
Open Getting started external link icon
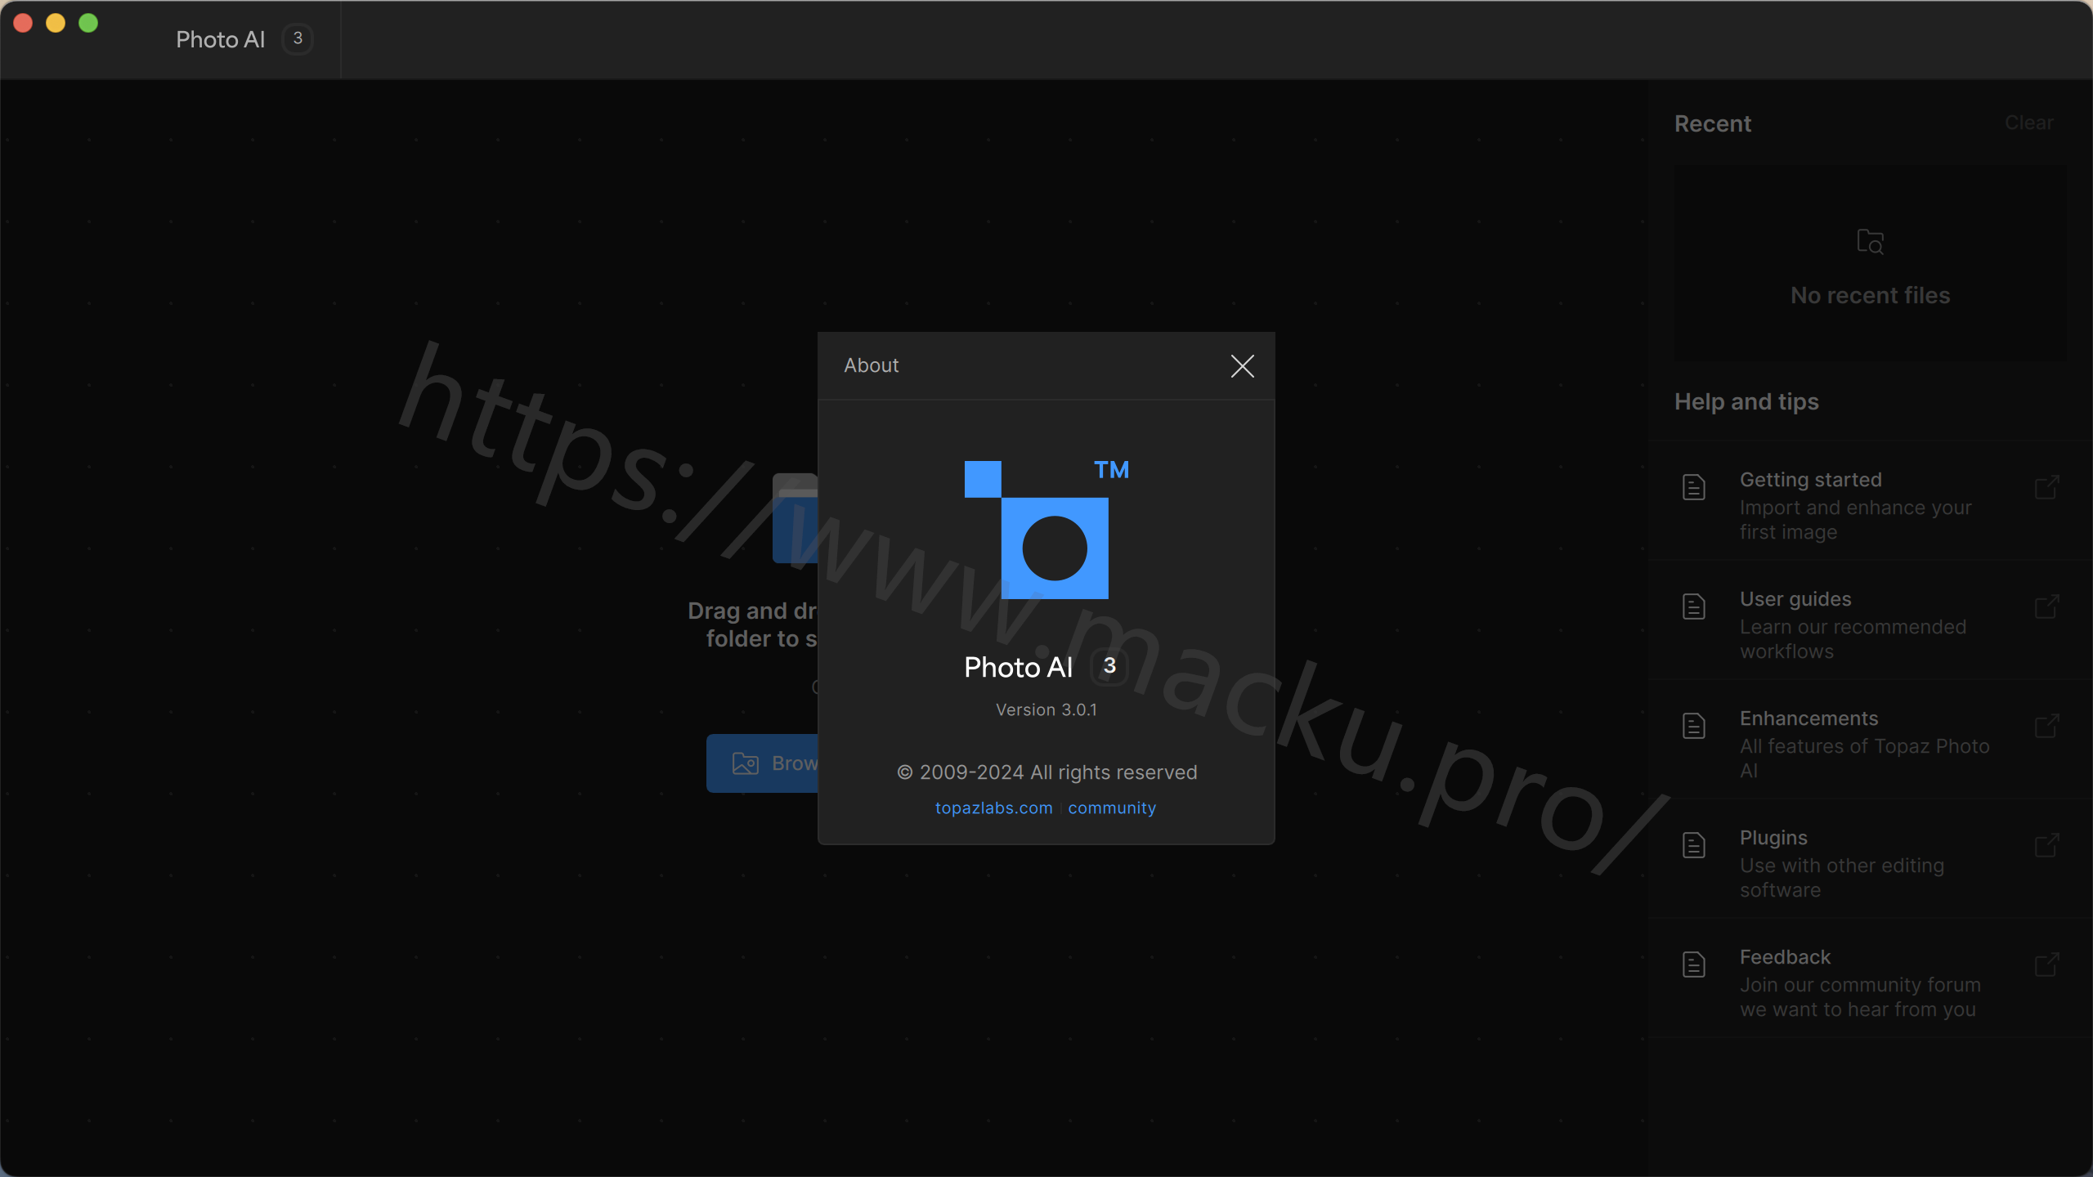click(2046, 487)
